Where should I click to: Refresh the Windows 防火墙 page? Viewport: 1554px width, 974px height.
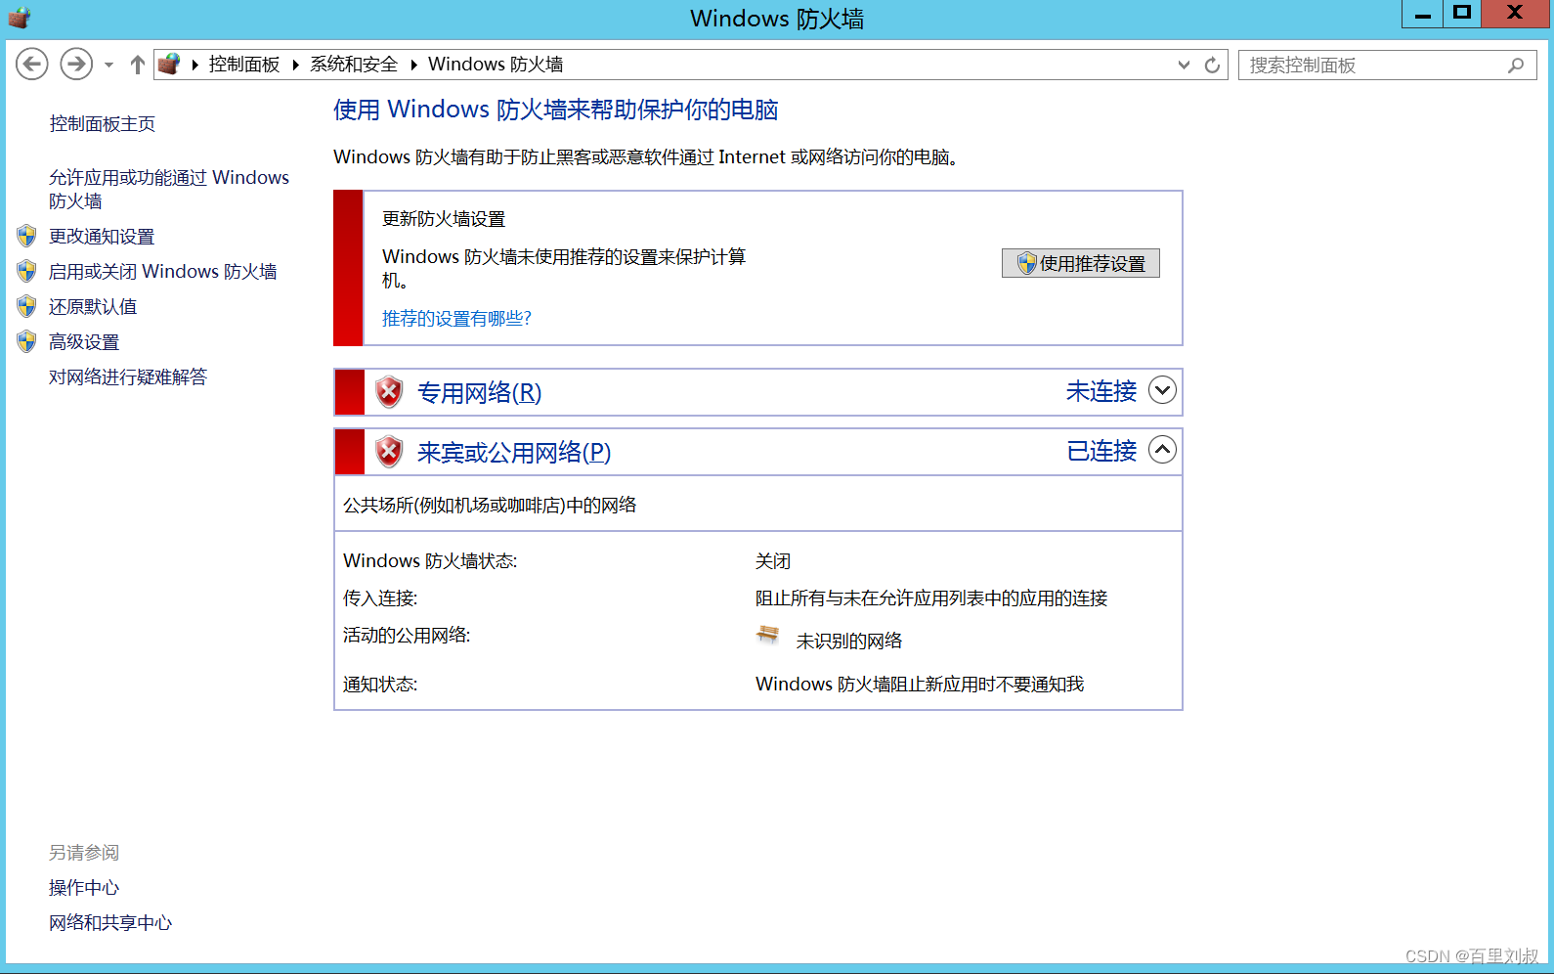click(x=1212, y=65)
